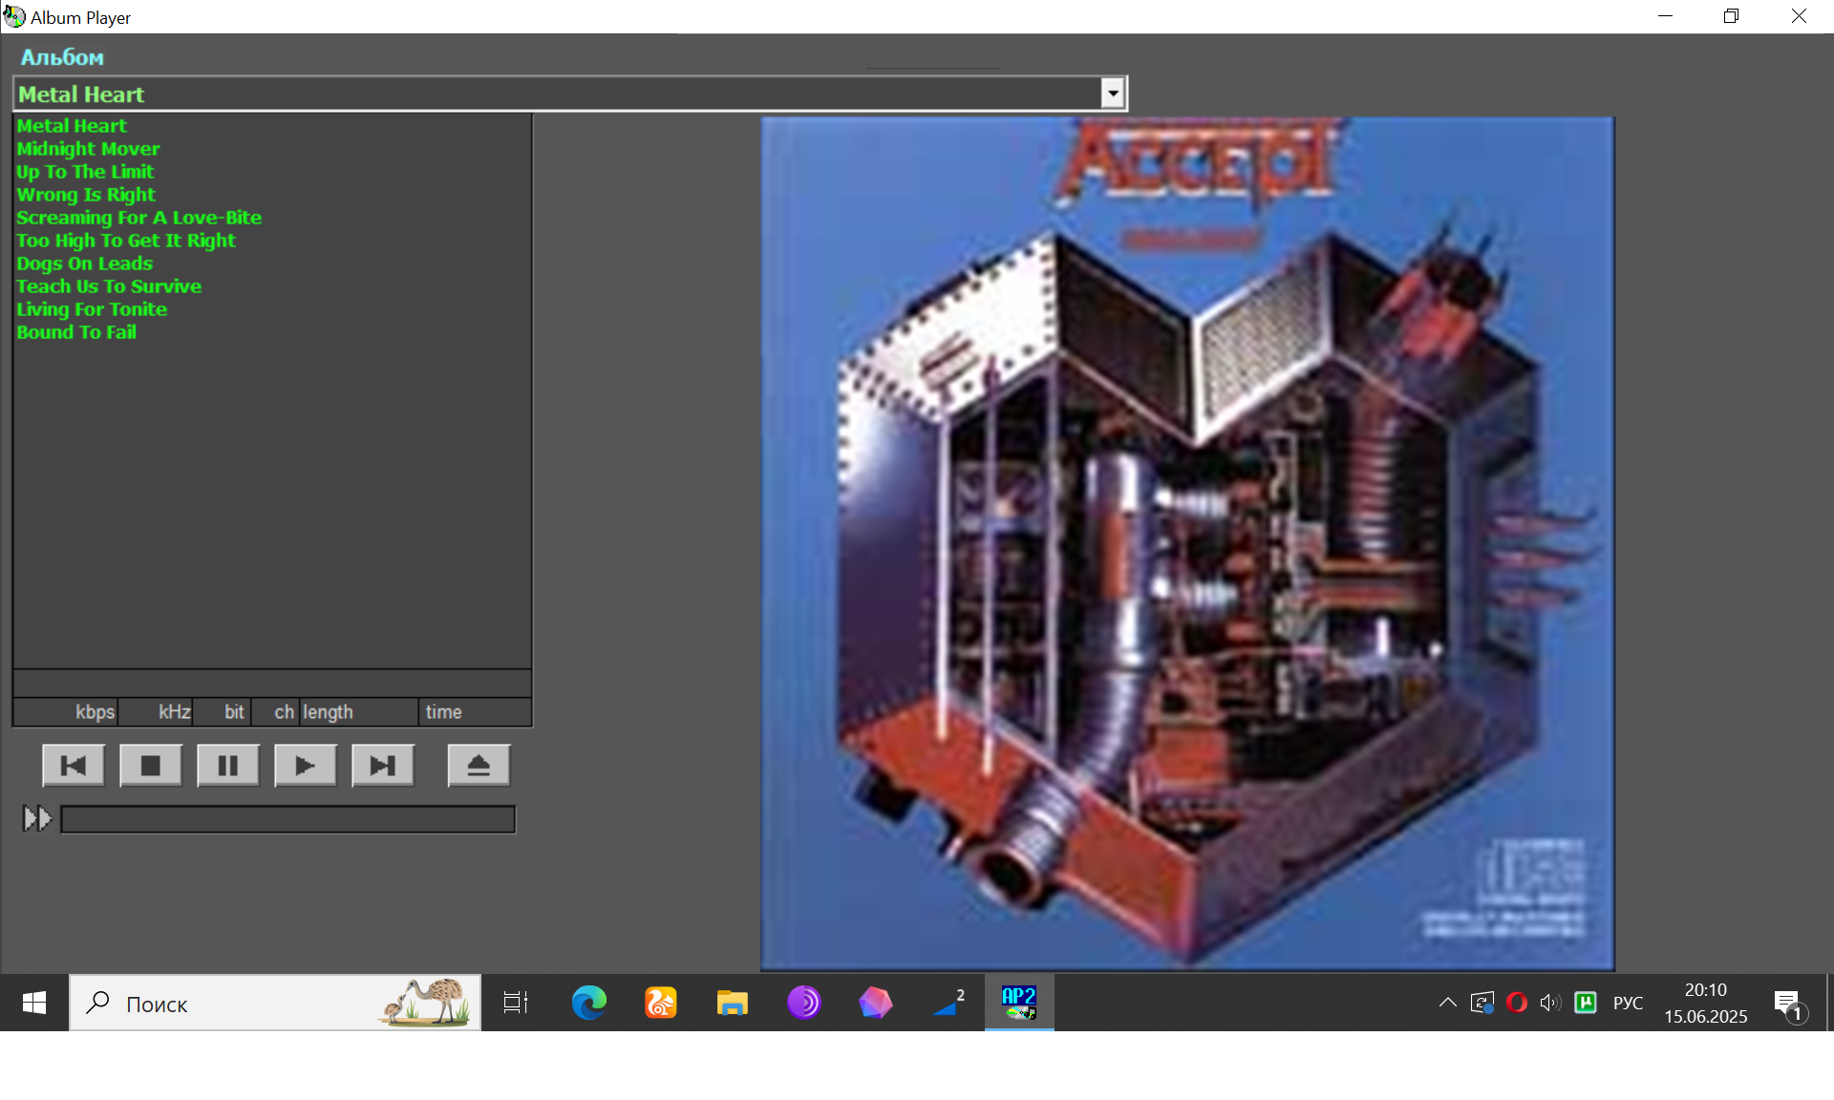Open the pink hexagon taskbar app
1834x1100 pixels.
point(875,1003)
